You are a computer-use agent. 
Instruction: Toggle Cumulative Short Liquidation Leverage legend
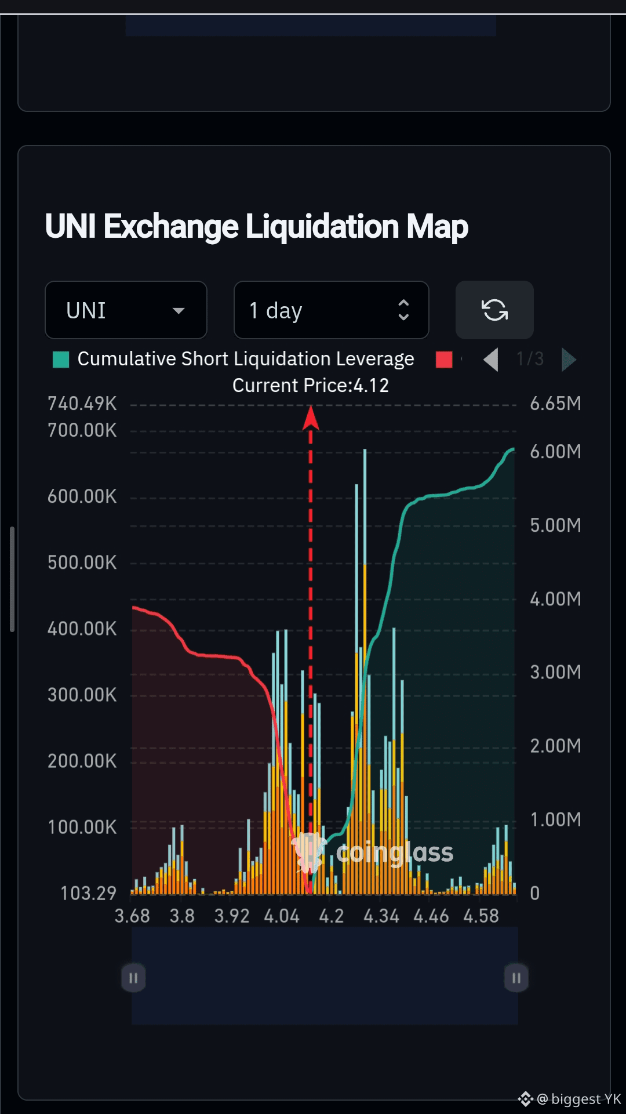pos(234,359)
